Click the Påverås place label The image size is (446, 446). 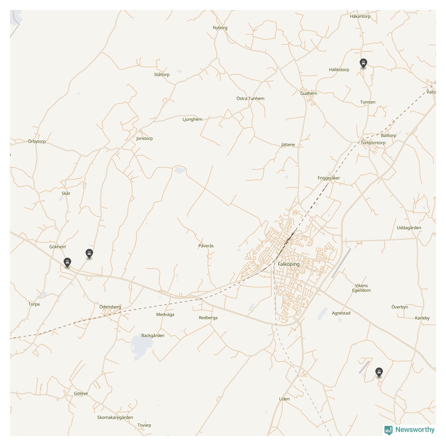[206, 246]
